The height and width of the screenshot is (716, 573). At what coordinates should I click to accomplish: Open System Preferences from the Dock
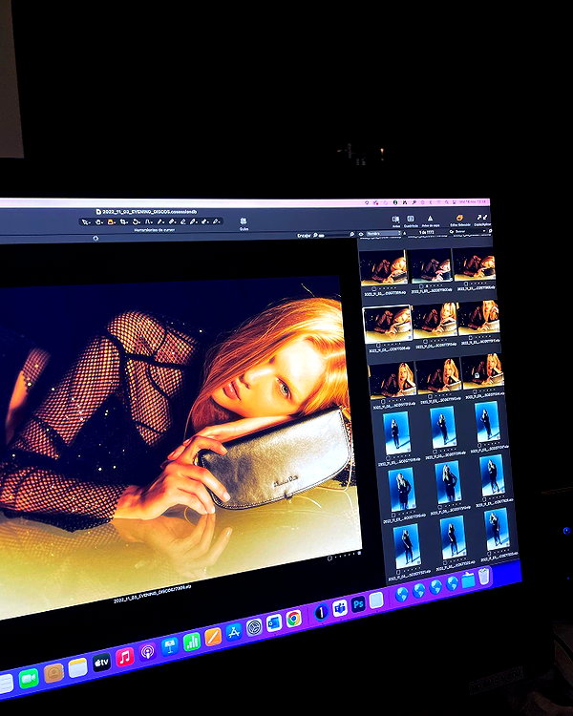pyautogui.click(x=254, y=627)
